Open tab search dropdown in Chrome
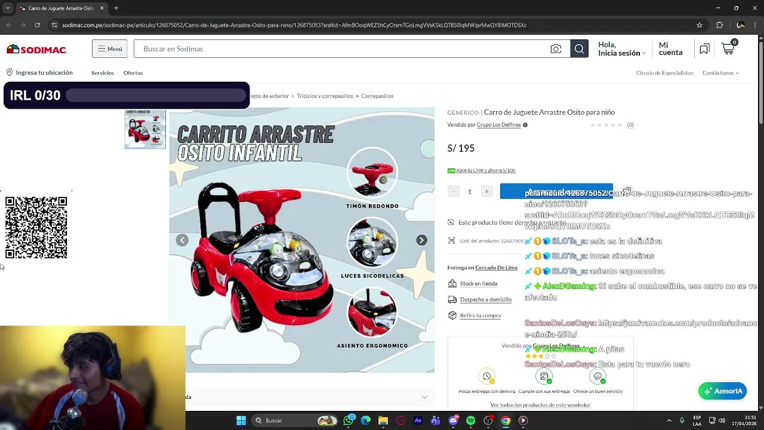The height and width of the screenshot is (430, 764). 8,8
